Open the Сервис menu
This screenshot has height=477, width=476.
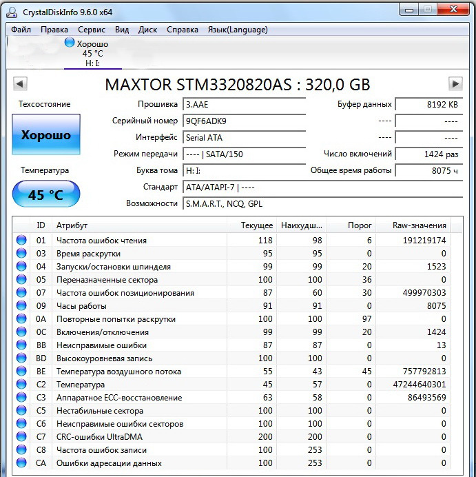[x=92, y=30]
